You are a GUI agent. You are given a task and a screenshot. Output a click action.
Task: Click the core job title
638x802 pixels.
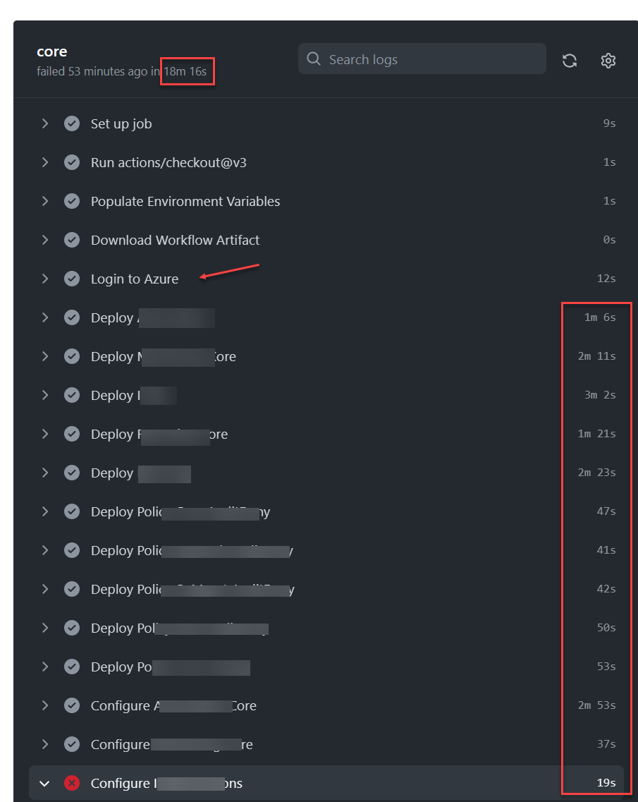click(51, 51)
